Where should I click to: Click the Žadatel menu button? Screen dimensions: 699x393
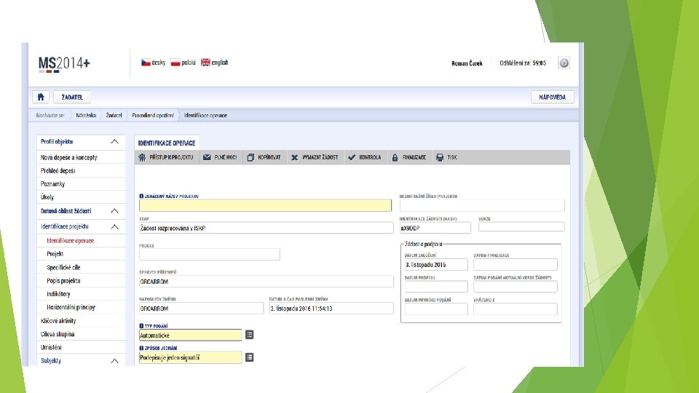point(72,97)
